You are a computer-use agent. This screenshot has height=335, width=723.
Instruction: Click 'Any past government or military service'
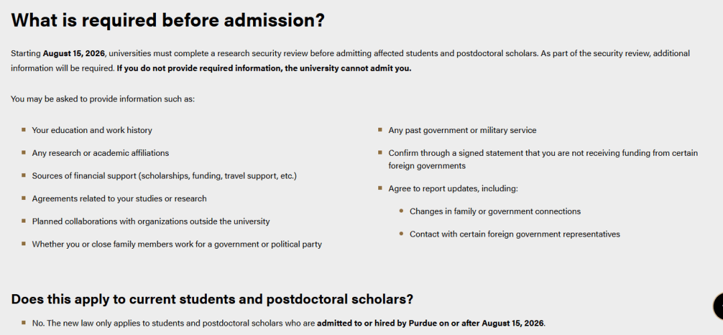pyautogui.click(x=463, y=130)
